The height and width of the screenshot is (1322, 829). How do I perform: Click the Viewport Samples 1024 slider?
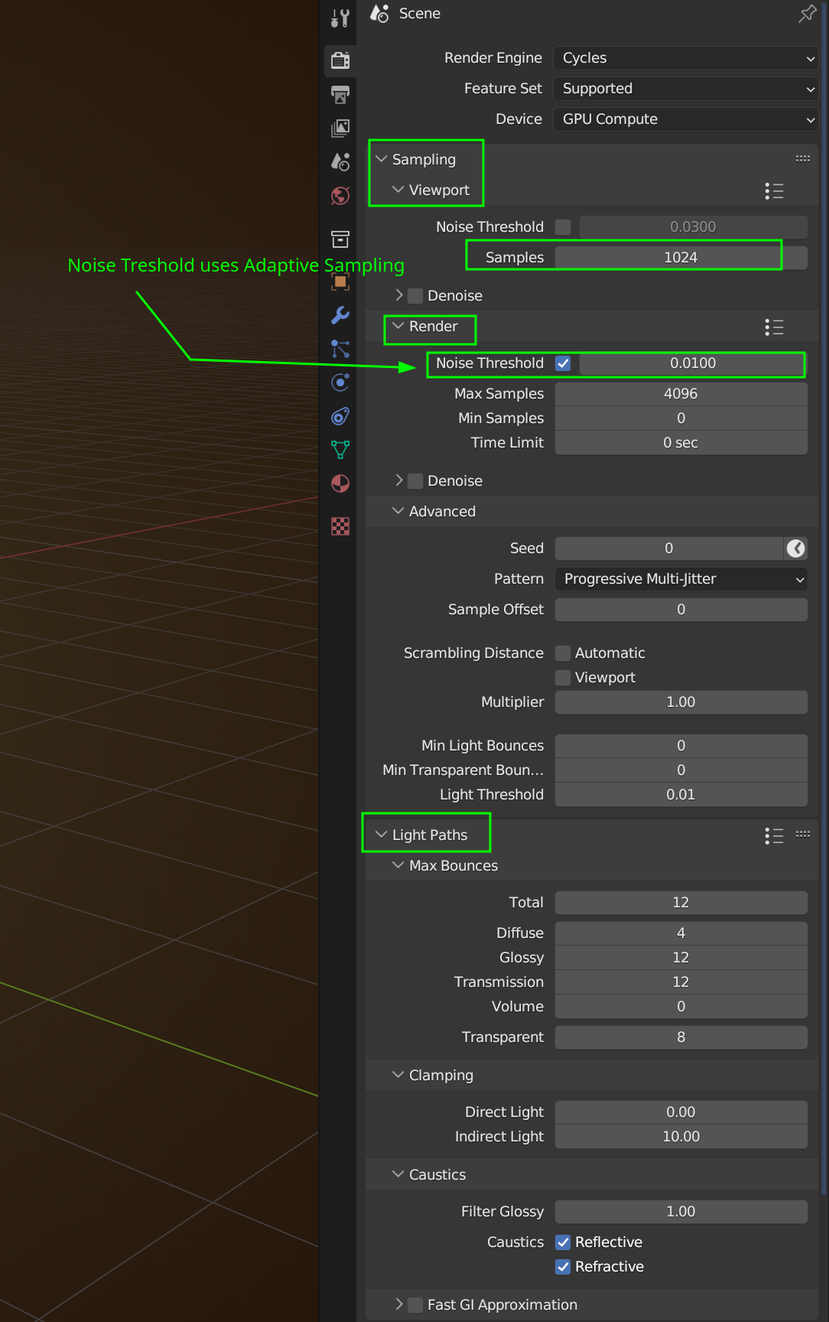680,258
